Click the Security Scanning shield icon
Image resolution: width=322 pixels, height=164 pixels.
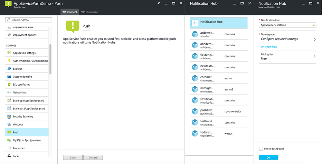coord(9,117)
